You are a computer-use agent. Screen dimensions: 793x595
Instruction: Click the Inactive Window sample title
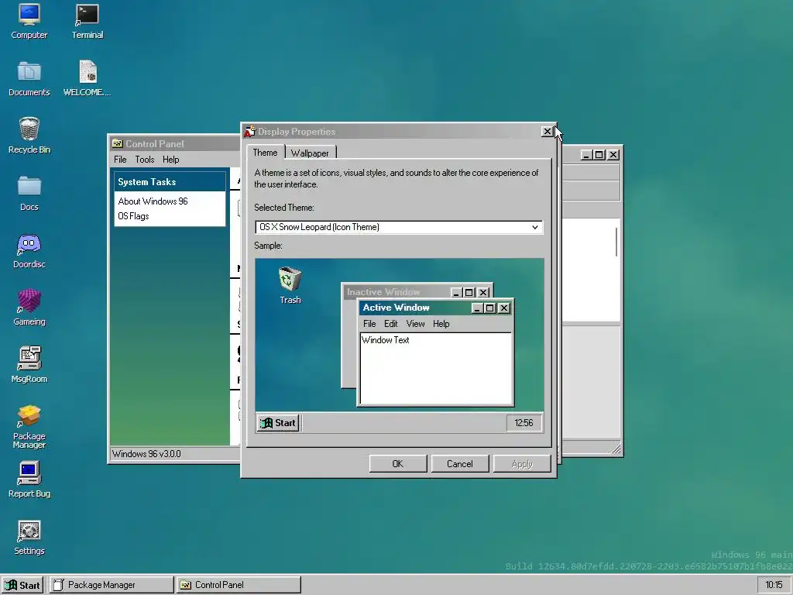[383, 292]
